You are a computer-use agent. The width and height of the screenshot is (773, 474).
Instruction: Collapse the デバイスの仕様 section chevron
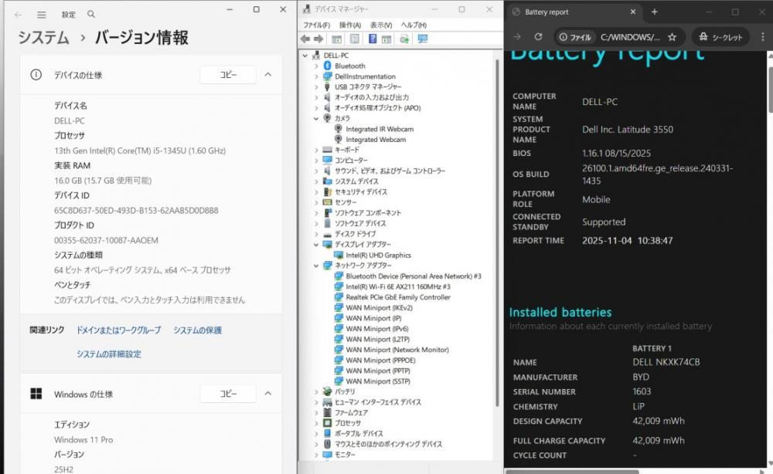point(268,75)
